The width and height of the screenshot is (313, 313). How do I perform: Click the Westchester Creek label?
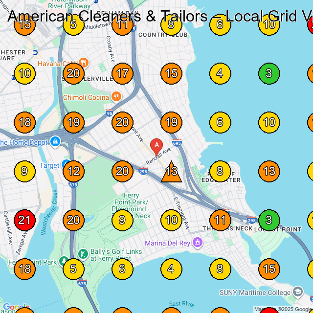pyautogui.click(x=49, y=212)
